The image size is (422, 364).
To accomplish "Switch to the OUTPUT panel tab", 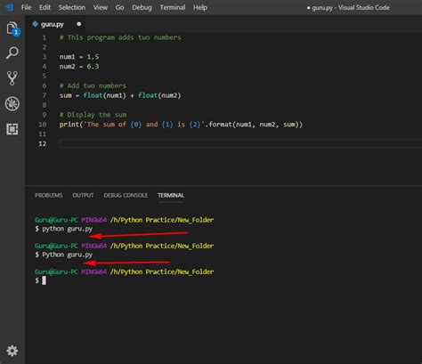I will 83,195.
